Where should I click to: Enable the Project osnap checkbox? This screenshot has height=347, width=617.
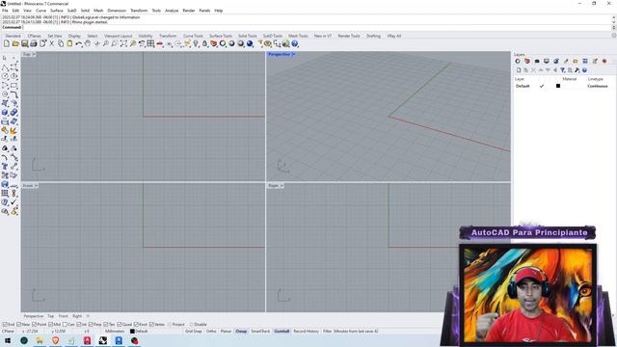170,325
